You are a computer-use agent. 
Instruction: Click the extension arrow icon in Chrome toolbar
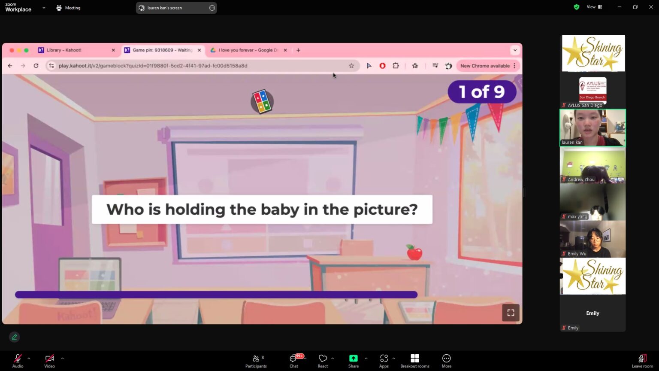369,66
